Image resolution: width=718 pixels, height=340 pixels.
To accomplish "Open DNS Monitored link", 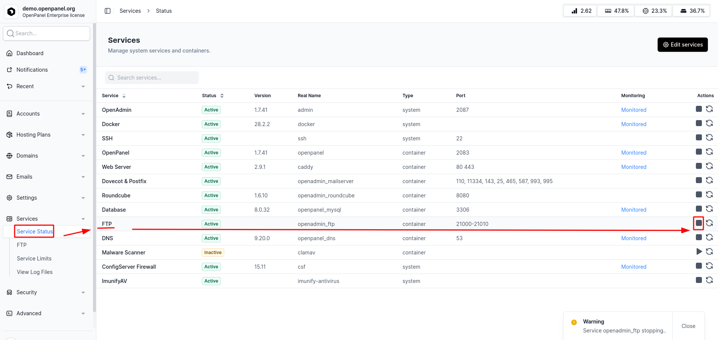I will tap(634, 238).
